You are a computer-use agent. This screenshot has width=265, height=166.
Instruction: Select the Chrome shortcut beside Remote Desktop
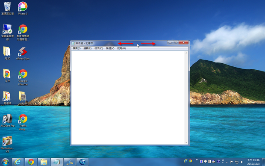click(23, 32)
